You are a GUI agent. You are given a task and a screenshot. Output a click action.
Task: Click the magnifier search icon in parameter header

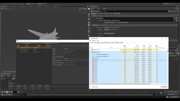[174, 11]
